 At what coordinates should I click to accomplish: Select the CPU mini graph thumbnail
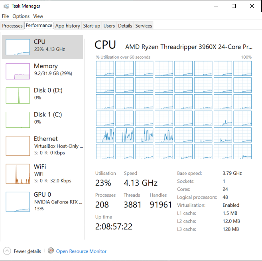pos(18,47)
